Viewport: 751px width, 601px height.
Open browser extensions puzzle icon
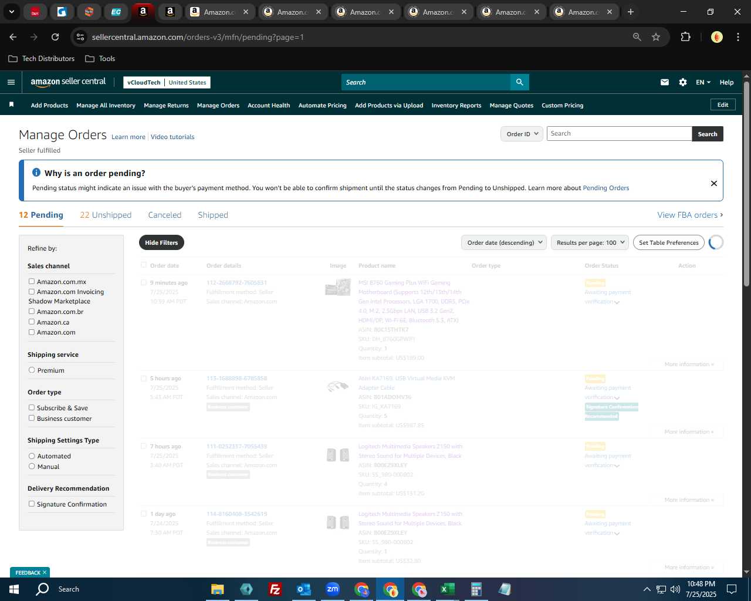[x=685, y=37]
